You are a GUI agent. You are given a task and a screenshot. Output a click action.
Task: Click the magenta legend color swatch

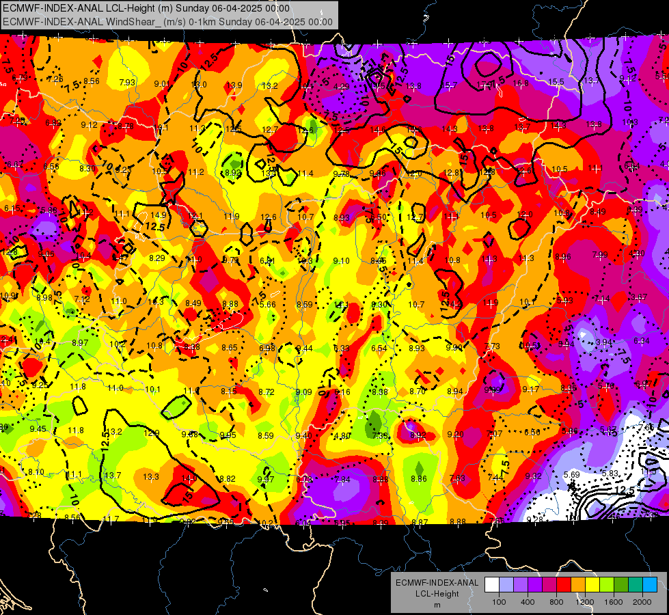(549, 585)
